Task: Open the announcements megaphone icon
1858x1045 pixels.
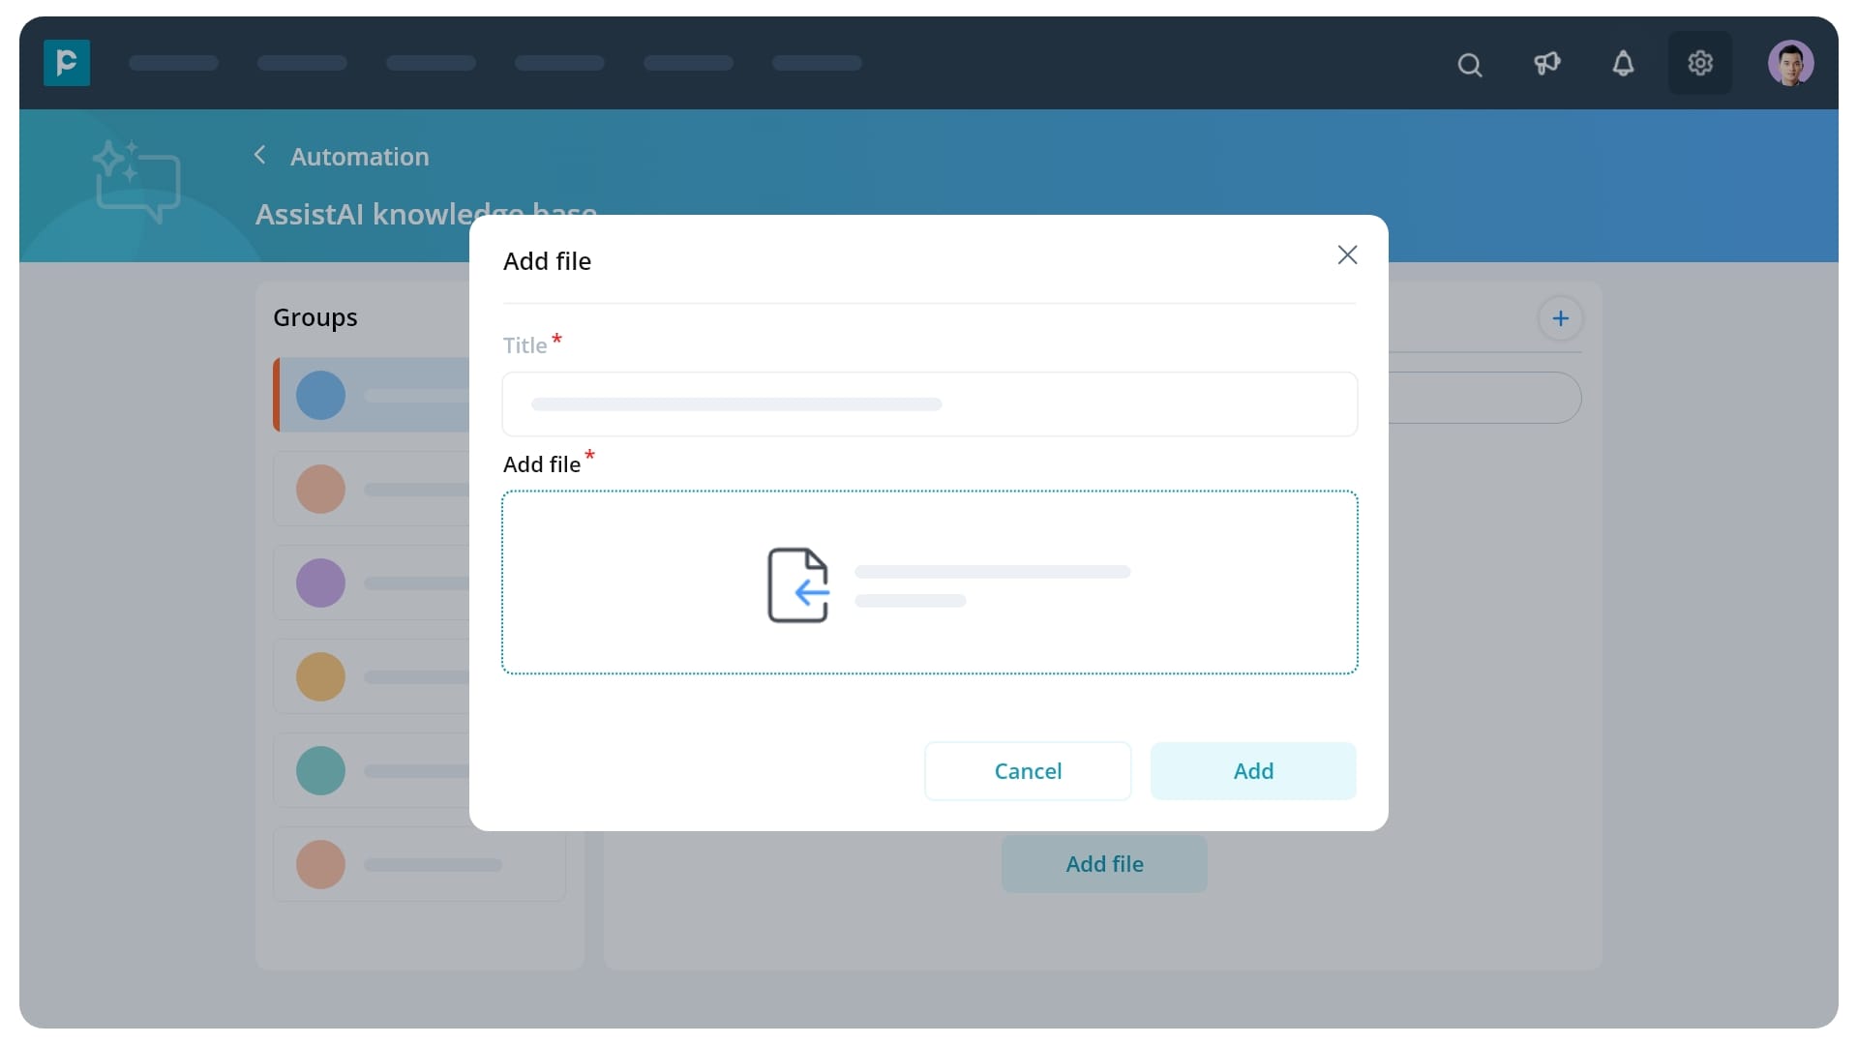Action: [x=1546, y=64]
